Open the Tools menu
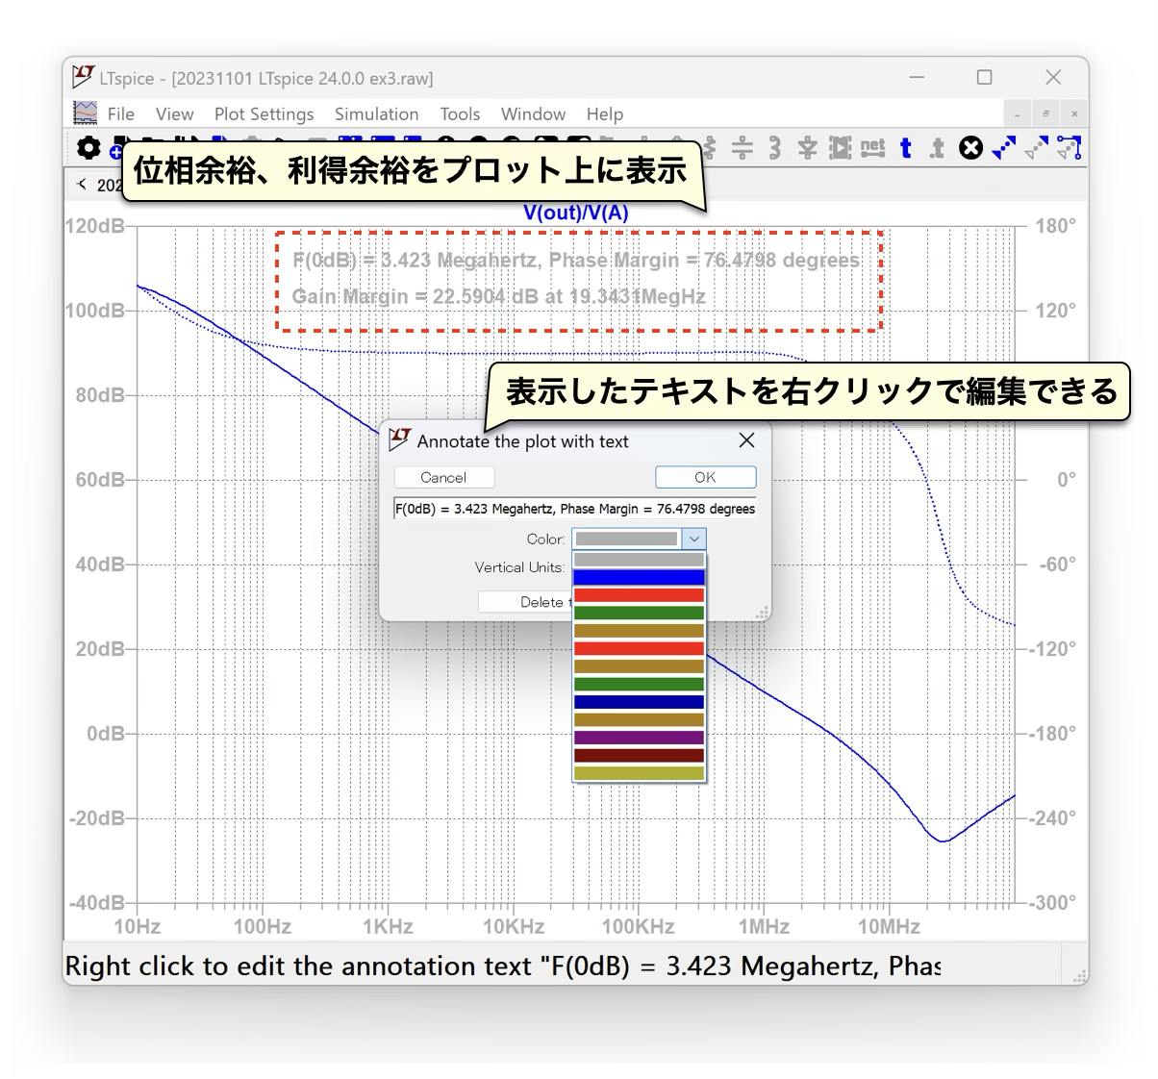1158x1079 pixels. pos(460,113)
